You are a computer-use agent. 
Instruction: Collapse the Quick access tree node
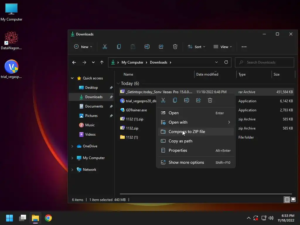tap(72, 78)
